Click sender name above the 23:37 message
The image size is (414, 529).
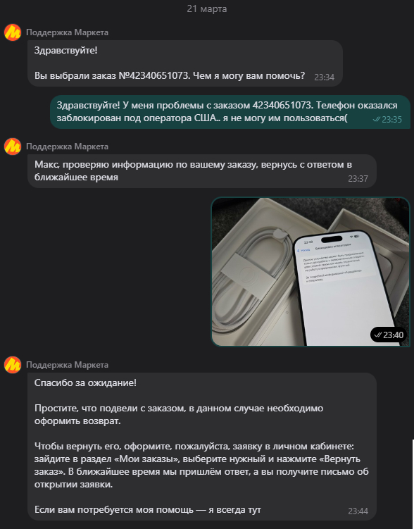tap(67, 147)
